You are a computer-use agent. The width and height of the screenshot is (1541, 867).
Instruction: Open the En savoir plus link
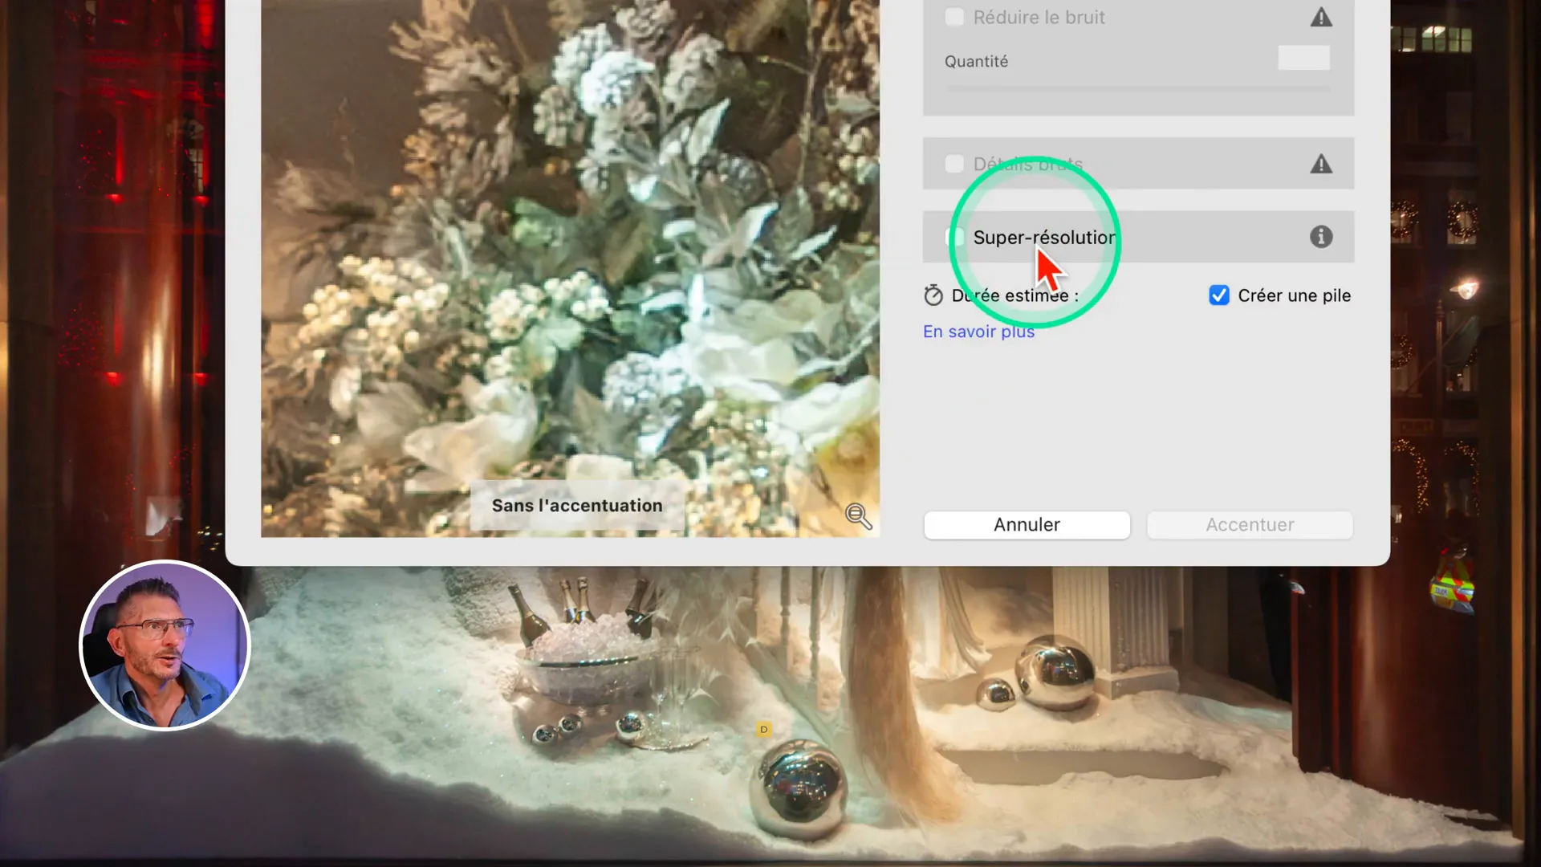978,332
